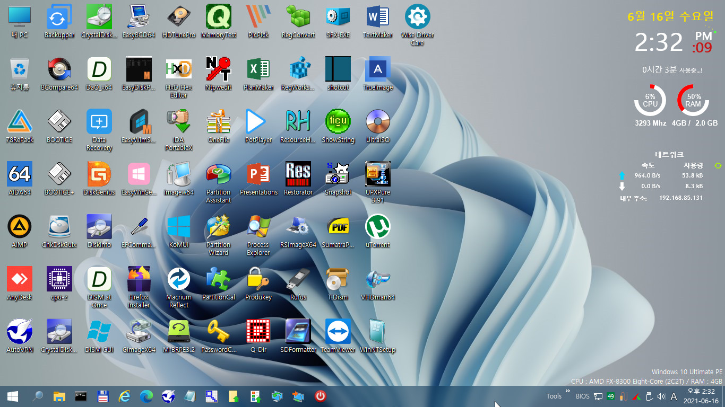This screenshot has width=725, height=407.
Task: Open TeamViewer desktop shortcut
Action: pyautogui.click(x=338, y=337)
